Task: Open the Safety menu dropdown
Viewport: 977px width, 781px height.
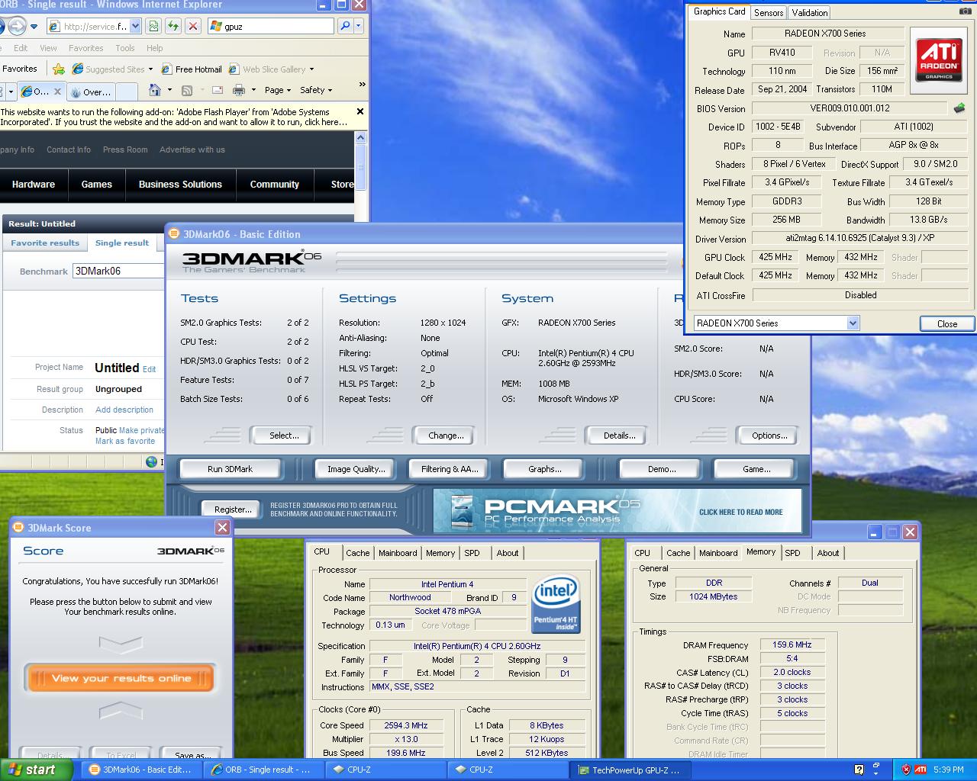Action: tap(315, 90)
